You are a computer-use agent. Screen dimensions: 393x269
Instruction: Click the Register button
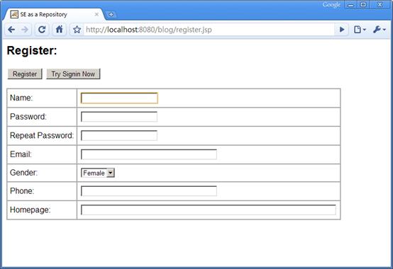point(25,74)
